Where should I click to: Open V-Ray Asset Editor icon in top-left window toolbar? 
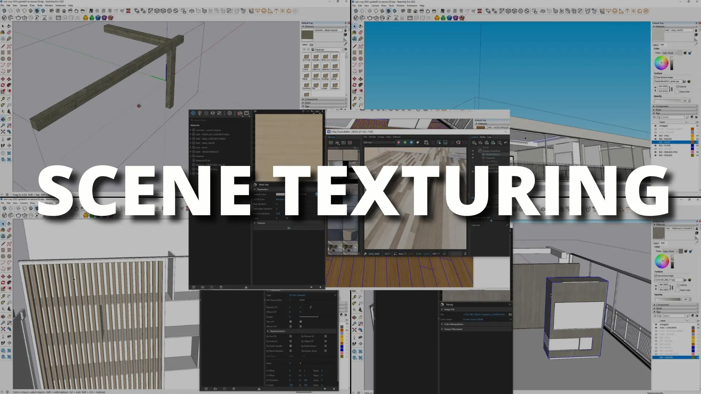tap(4, 18)
